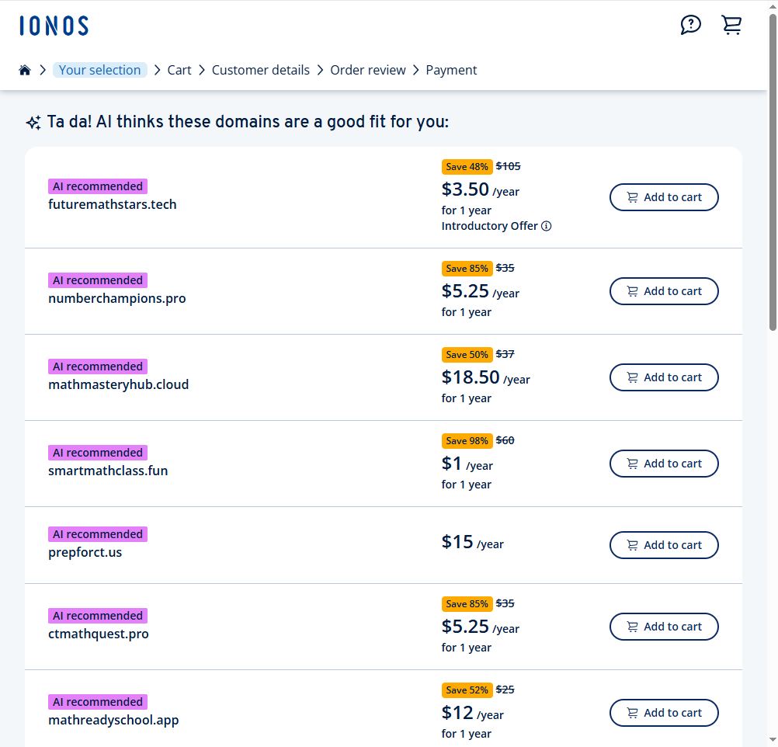Click the AI sparkle icon in heading
The image size is (778, 747).
(x=33, y=123)
